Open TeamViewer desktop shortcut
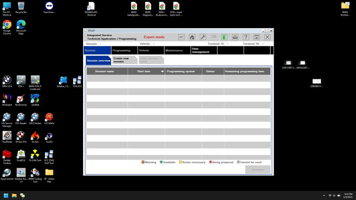 tap(49, 7)
